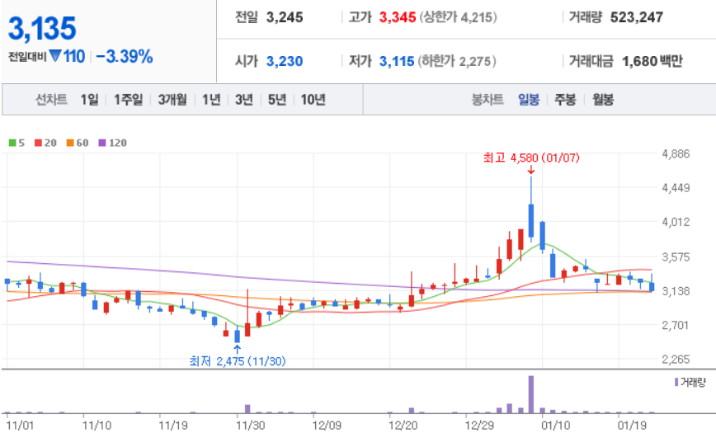Select the 주봉 weekly candle chart
This screenshot has width=716, height=447.
pyautogui.click(x=565, y=99)
